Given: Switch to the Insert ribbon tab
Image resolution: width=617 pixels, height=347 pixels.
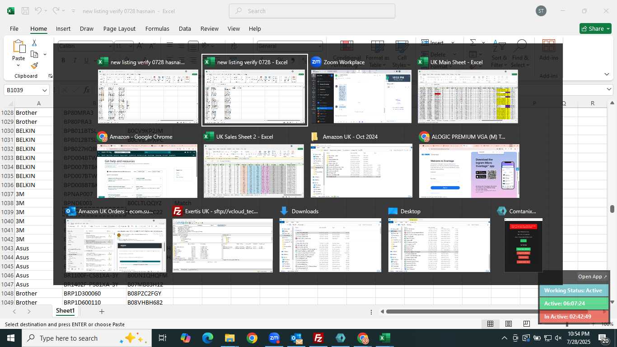Looking at the screenshot, I should (63, 28).
